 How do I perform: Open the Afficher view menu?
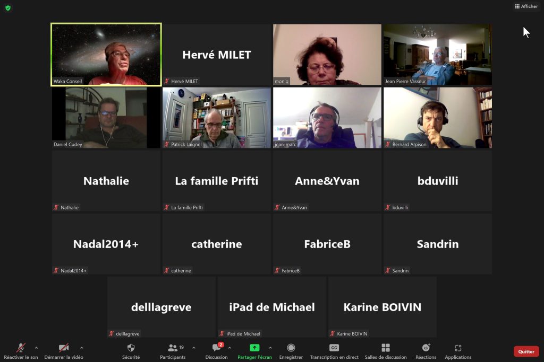(526, 6)
